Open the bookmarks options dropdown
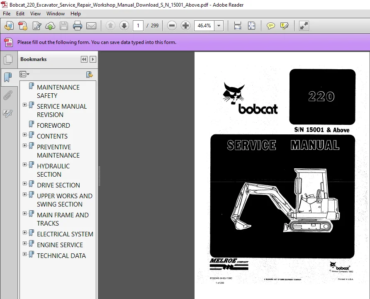 point(24,74)
